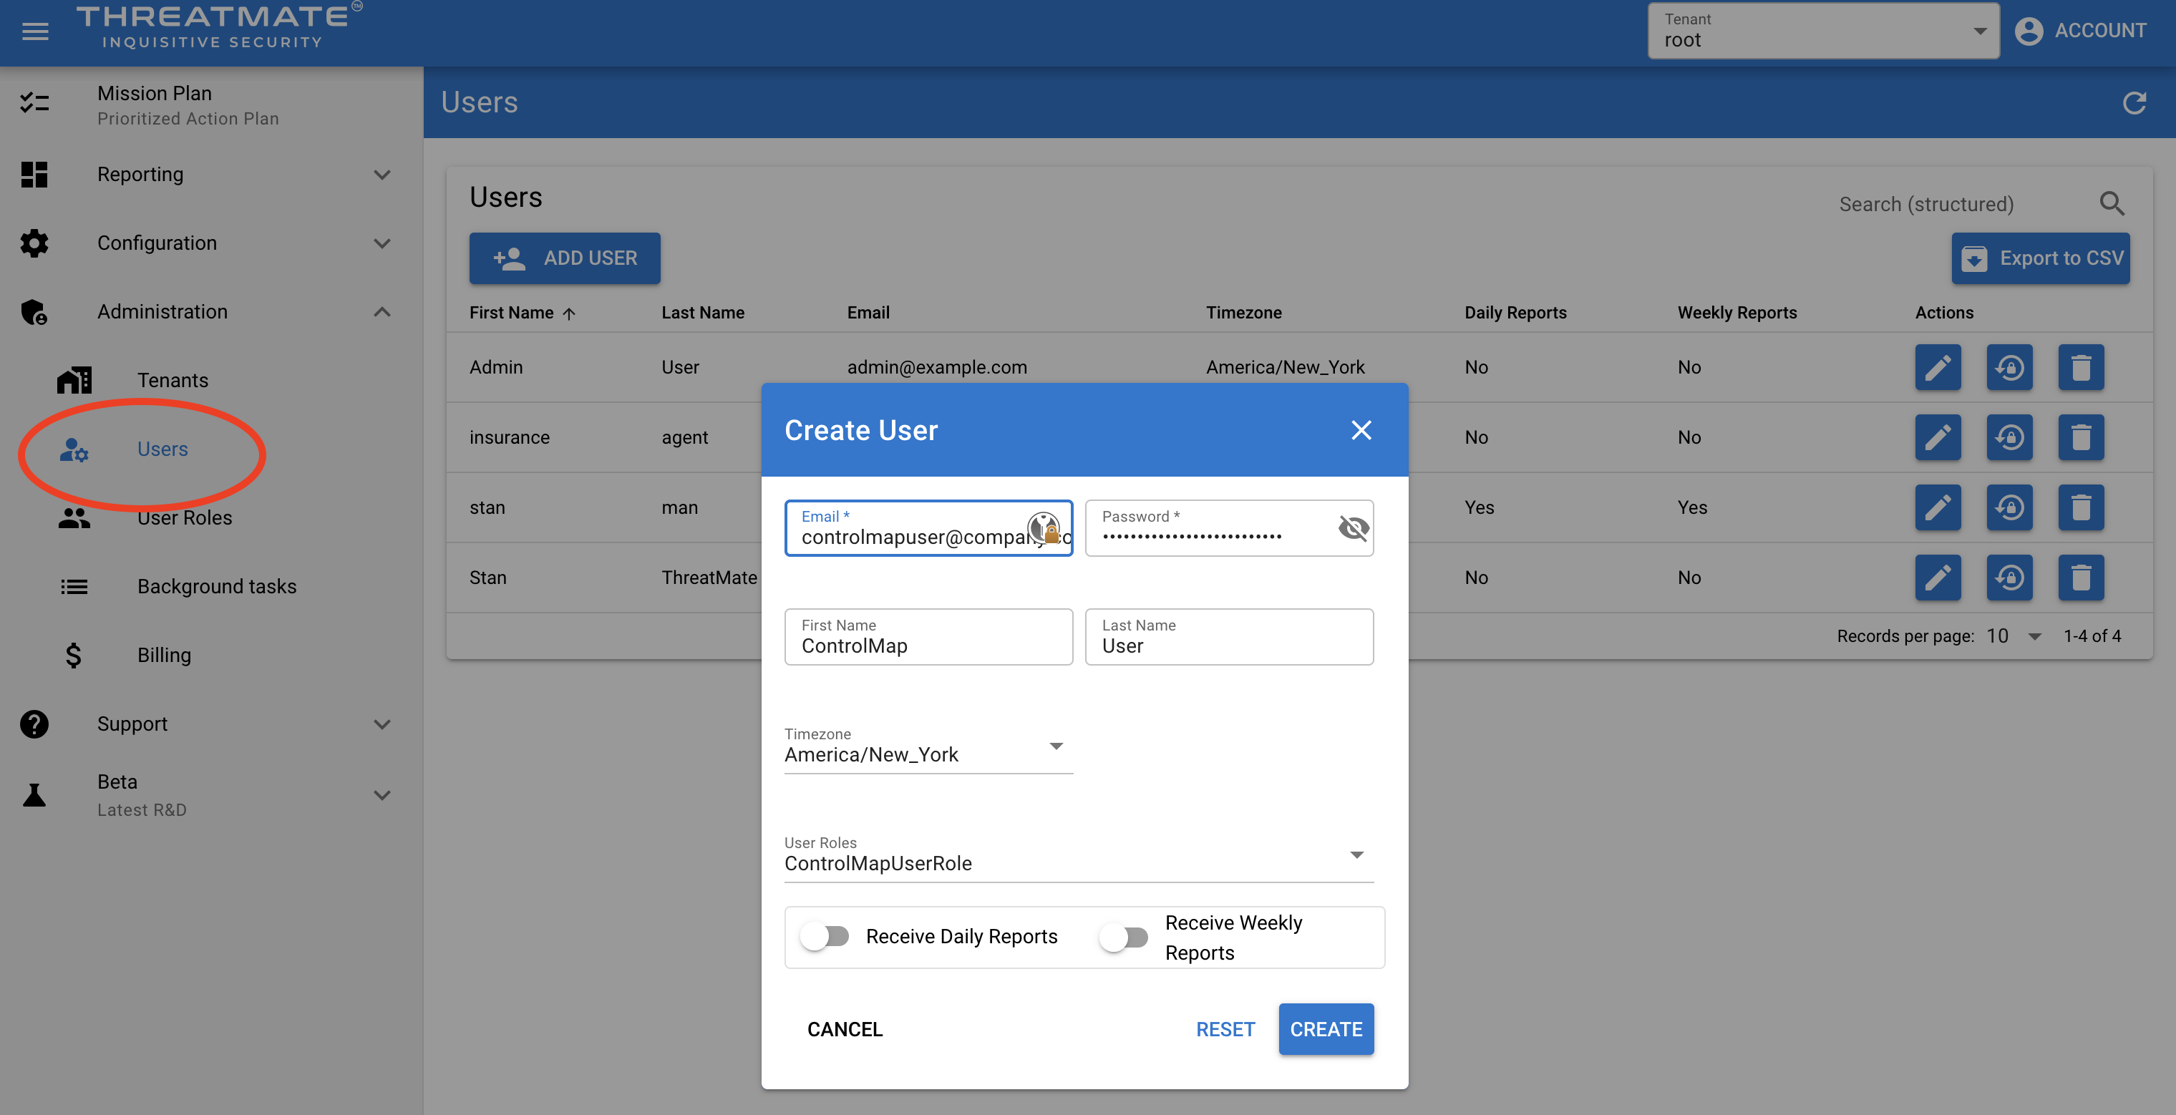This screenshot has width=2176, height=1115.
Task: Click the password manager icon in Email field
Action: (1043, 528)
